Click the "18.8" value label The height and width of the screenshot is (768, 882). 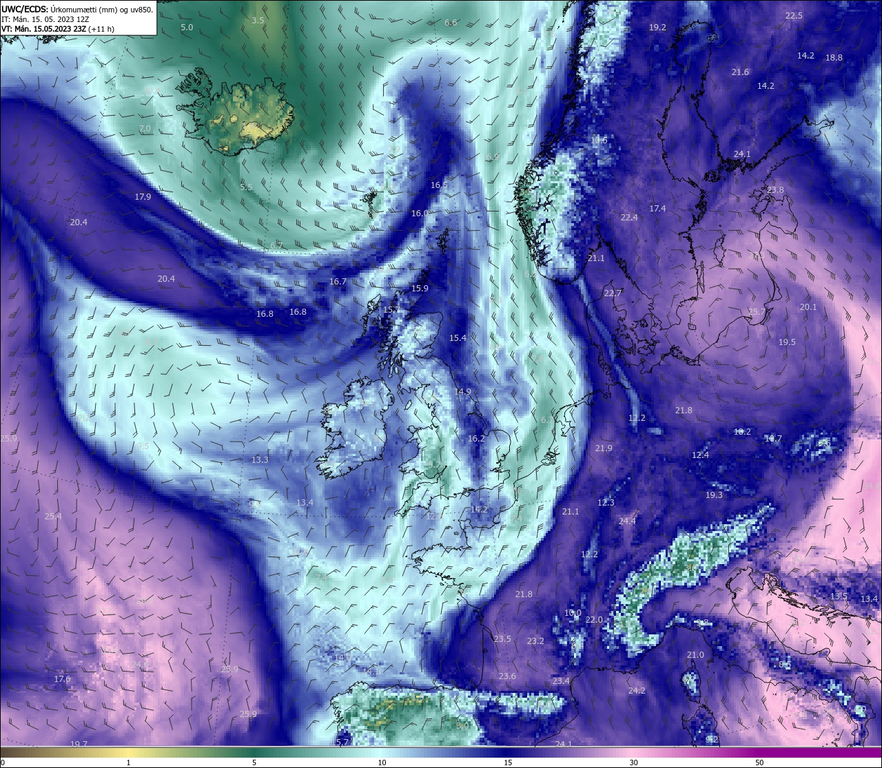point(834,58)
